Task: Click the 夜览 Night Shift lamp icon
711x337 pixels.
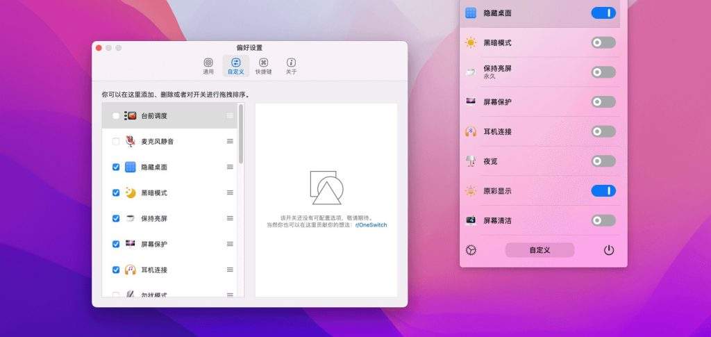Action: pos(471,161)
